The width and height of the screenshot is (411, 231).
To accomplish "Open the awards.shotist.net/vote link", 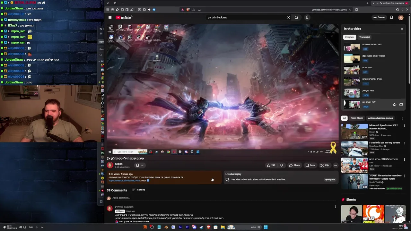I will 124,180.
